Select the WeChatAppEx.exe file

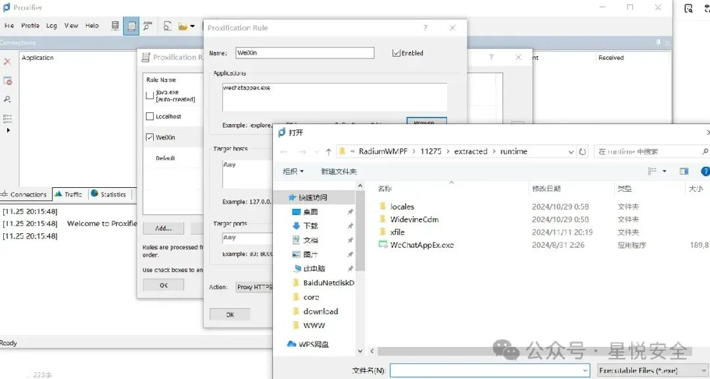click(421, 245)
